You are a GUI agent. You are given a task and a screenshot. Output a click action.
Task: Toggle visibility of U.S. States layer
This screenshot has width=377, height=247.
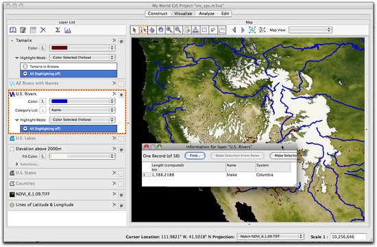tap(121, 174)
